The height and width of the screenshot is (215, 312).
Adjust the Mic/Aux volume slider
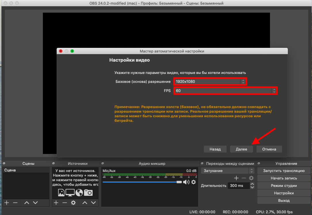pos(142,182)
